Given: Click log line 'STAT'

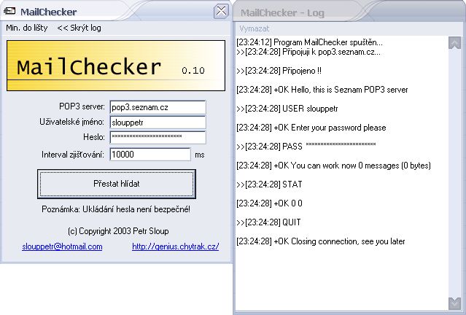Looking at the screenshot, I should 269,184.
